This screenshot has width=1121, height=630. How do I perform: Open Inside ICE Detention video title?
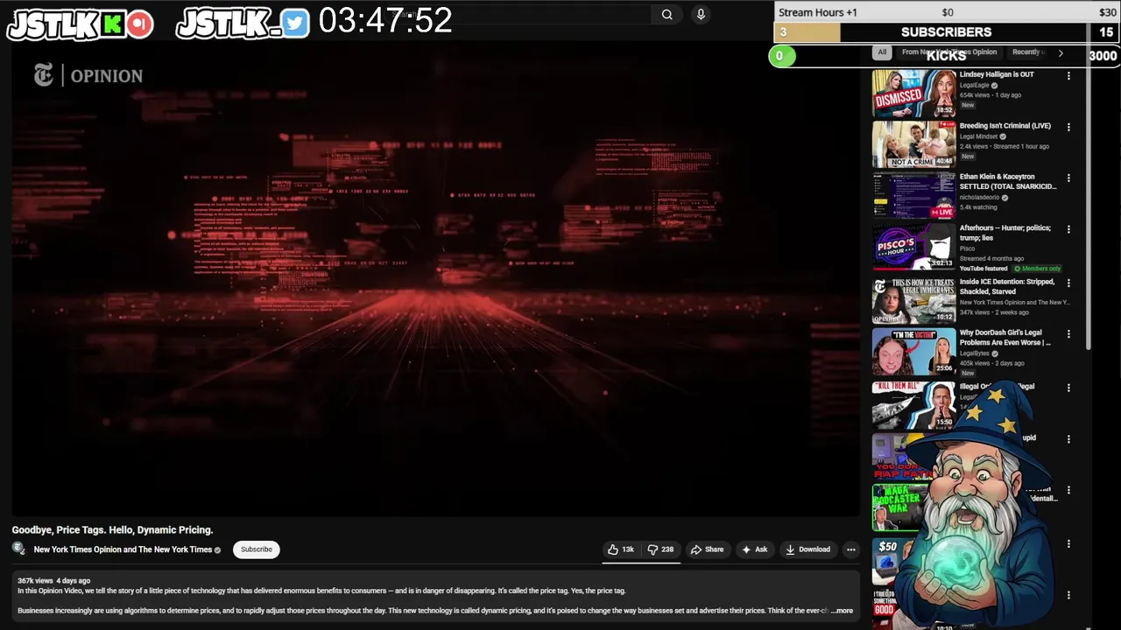pyautogui.click(x=1007, y=287)
